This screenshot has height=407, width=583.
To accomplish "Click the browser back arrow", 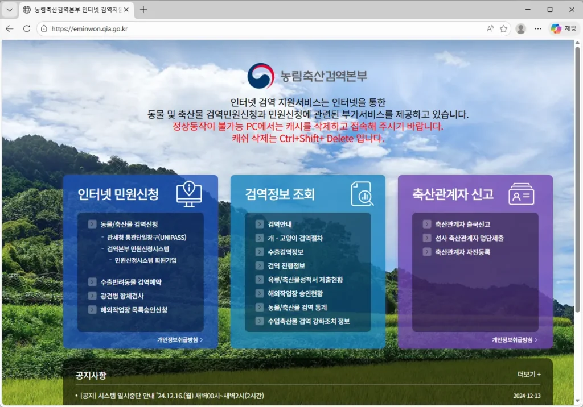I will [10, 28].
